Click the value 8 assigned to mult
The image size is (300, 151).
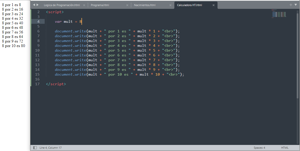[x=80, y=21]
